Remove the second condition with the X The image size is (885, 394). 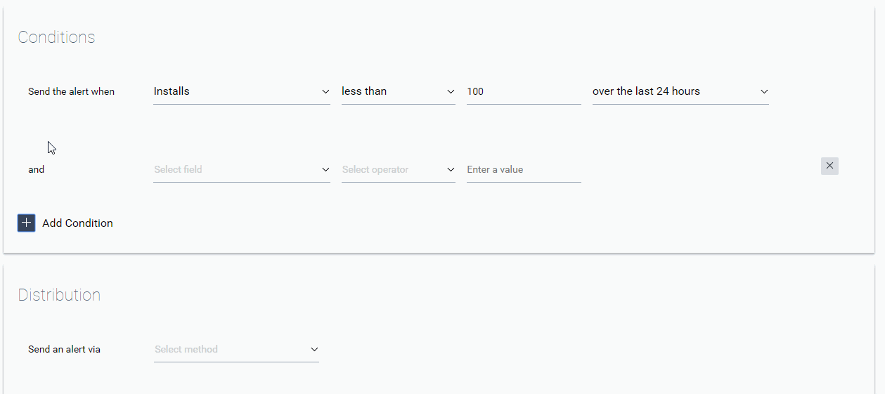829,166
